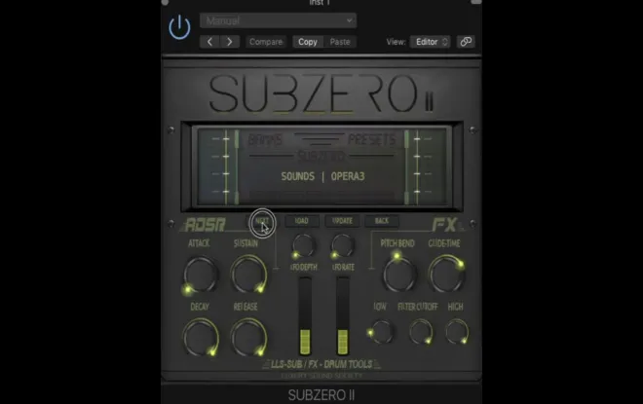Click the Copy button
Viewport: 643px width, 404px height.
point(308,42)
